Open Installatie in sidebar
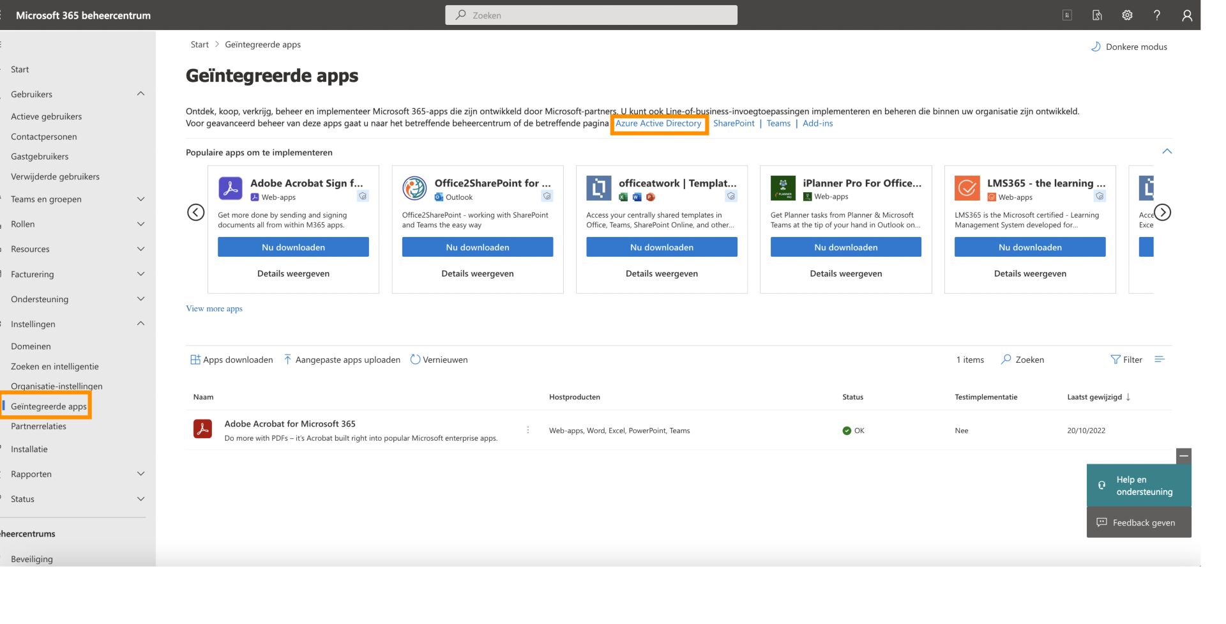This screenshot has width=1226, height=624. pos(29,449)
